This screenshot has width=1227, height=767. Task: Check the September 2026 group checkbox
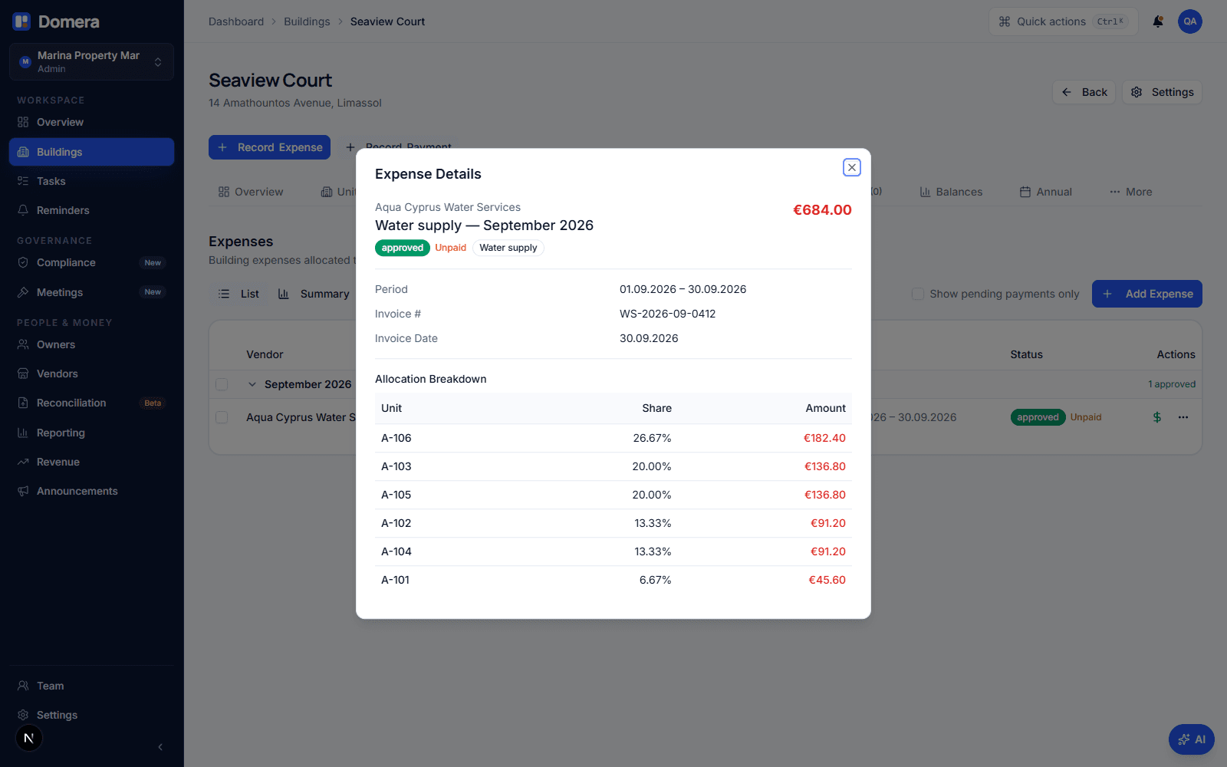click(x=222, y=384)
